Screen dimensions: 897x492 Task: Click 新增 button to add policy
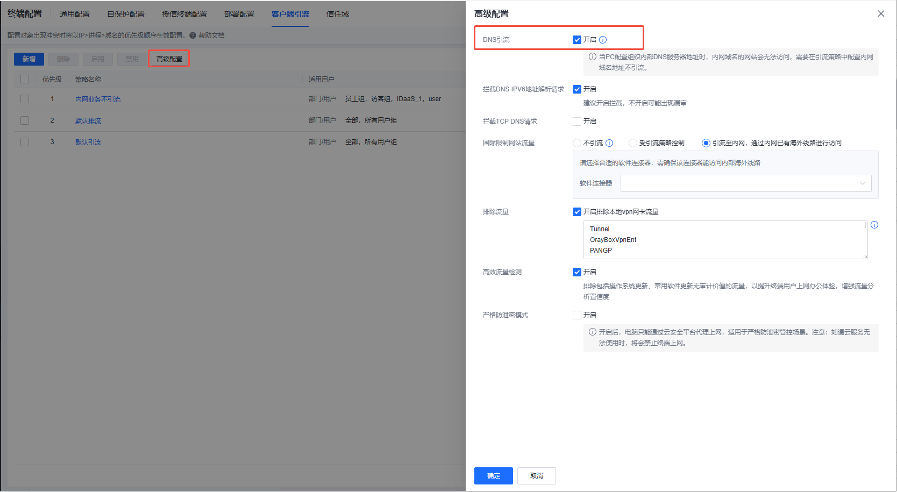(29, 59)
